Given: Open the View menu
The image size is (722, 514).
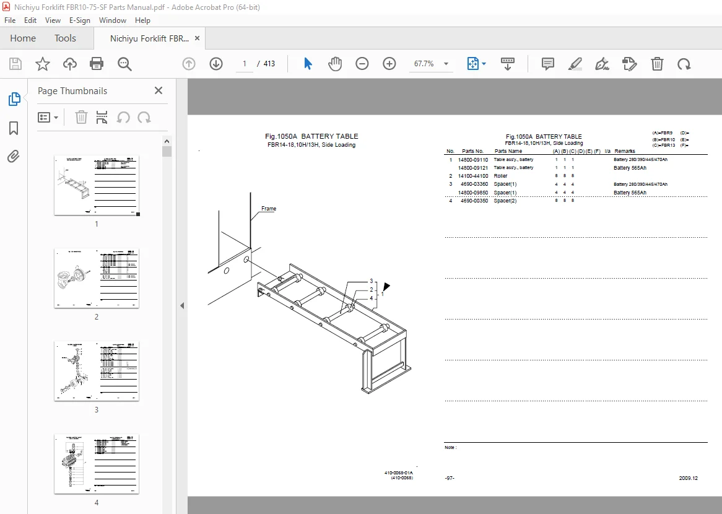Looking at the screenshot, I should point(53,20).
